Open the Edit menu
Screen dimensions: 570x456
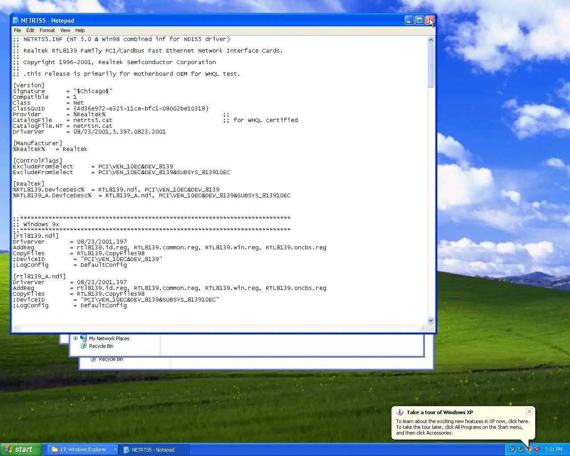tap(30, 30)
